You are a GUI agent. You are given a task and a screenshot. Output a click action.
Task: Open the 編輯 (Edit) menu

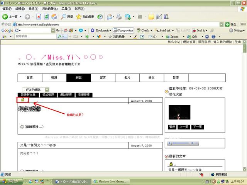tap(20, 8)
